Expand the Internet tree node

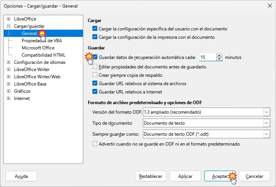coord(8,98)
